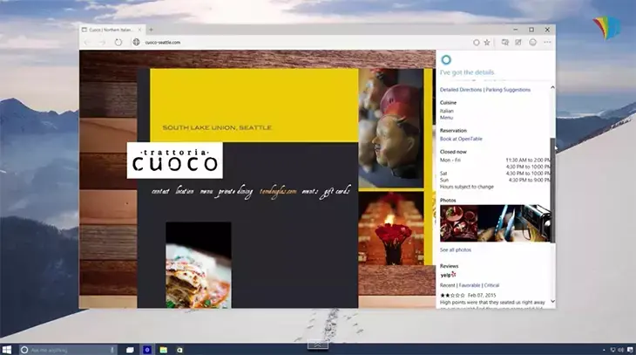The image size is (636, 355).
Task: Open events page on Cuoco site
Action: [x=310, y=191]
